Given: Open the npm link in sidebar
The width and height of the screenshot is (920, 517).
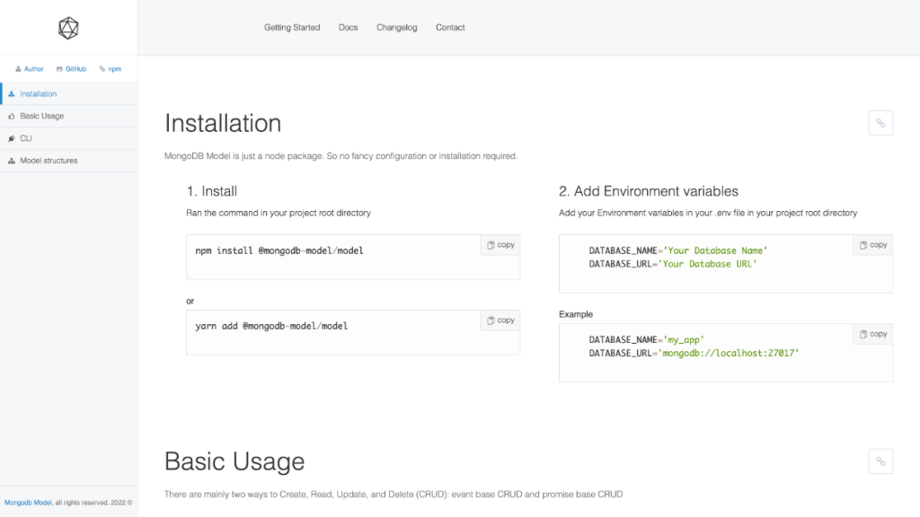Looking at the screenshot, I should click(x=111, y=68).
